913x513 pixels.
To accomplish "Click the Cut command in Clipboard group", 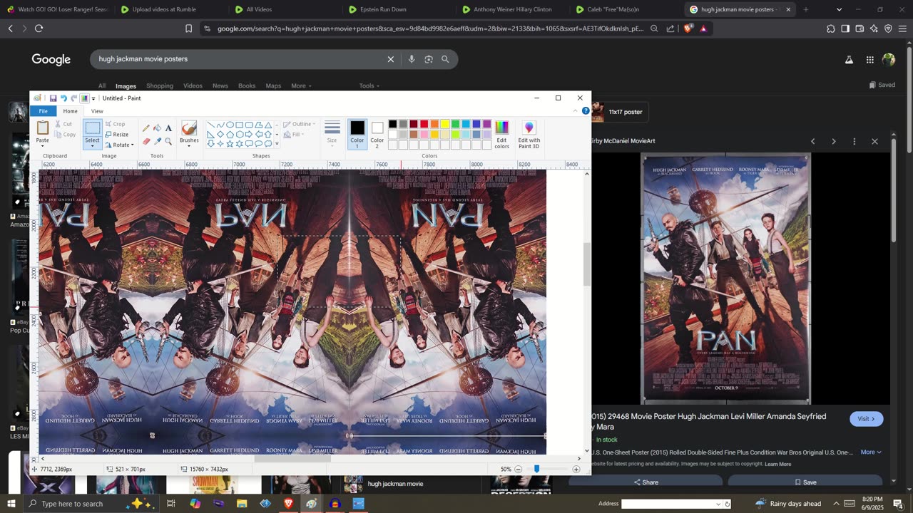I will [x=63, y=124].
